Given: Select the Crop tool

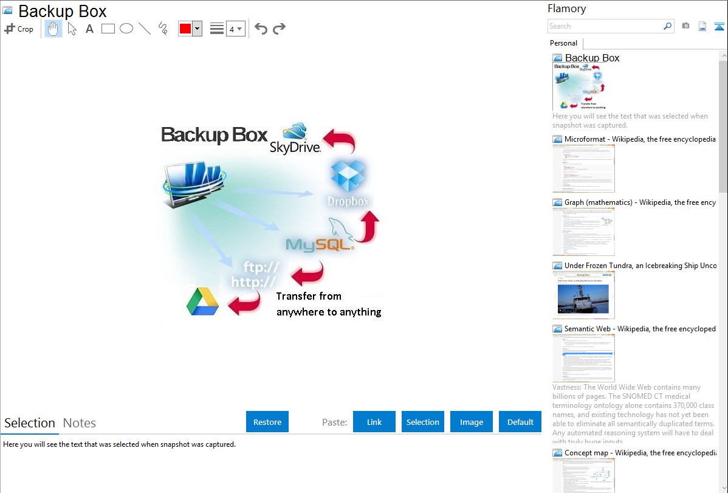Looking at the screenshot, I should click(x=19, y=29).
